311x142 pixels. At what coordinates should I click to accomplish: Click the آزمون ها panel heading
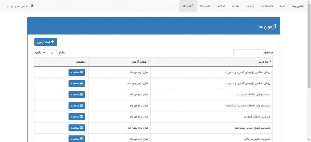267,27
